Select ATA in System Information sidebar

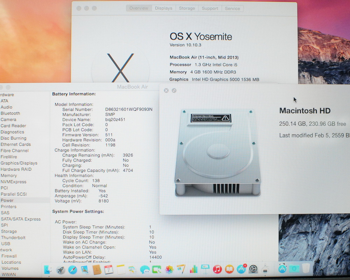point(4,101)
